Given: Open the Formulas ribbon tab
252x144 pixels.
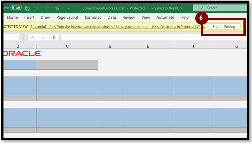Looking at the screenshot, I should click(x=93, y=17).
